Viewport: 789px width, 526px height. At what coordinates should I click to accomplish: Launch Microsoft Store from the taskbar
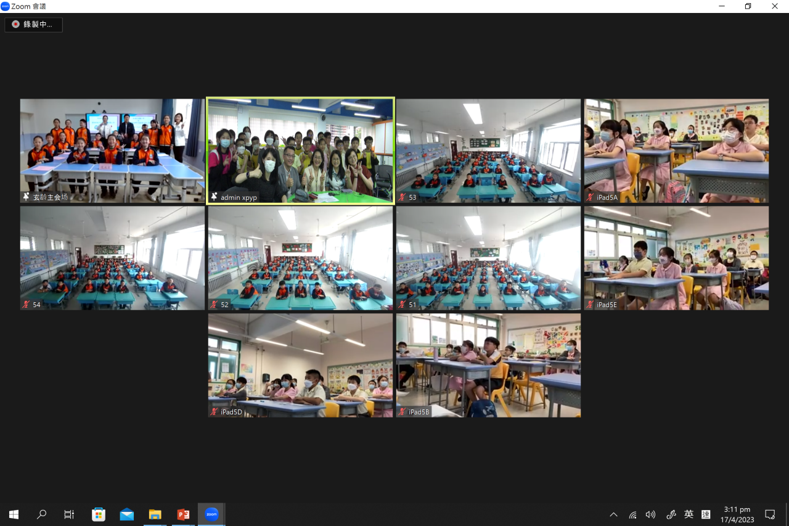(x=98, y=514)
